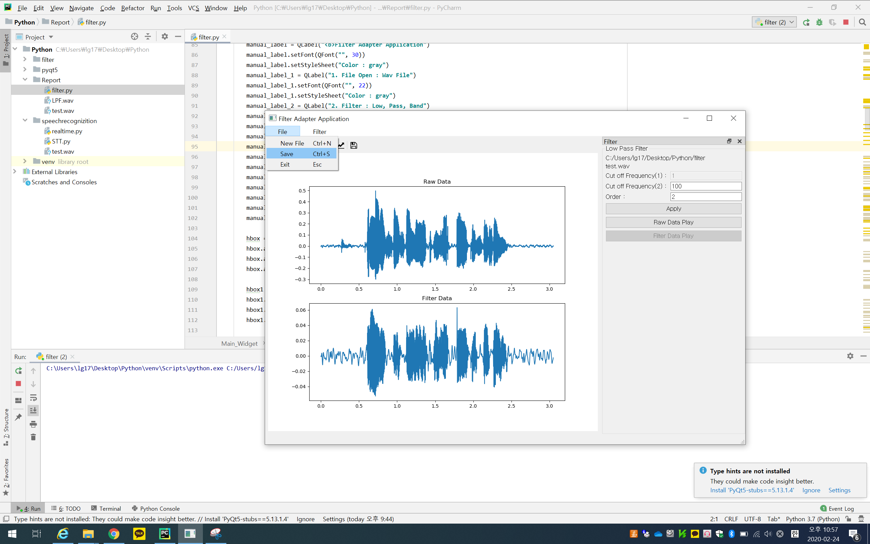
Task: Click the trash icon to clear Run output
Action: (33, 437)
